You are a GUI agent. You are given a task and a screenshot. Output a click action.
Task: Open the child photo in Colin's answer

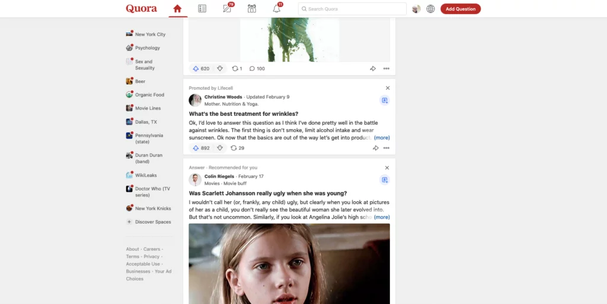point(289,264)
